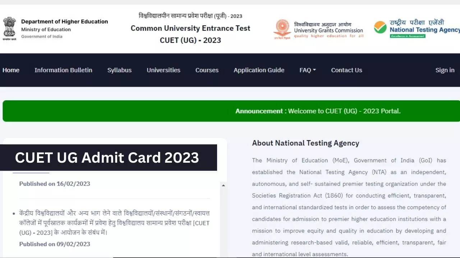Select Universities in the navigation bar

(x=164, y=70)
